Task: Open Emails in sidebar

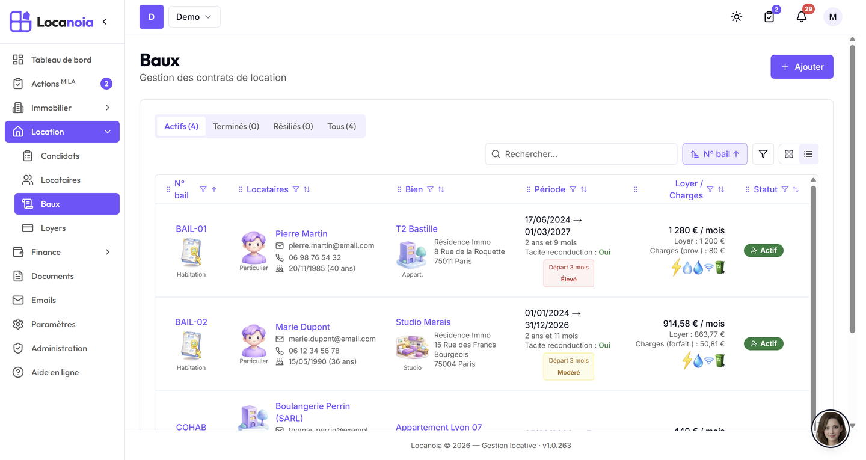Action: point(62,300)
